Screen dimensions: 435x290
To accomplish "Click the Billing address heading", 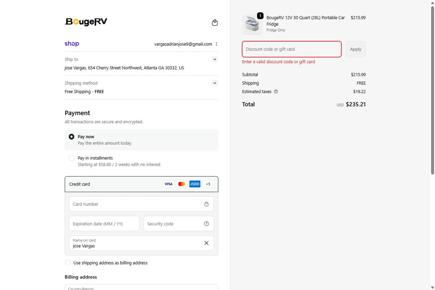I will click(x=81, y=277).
